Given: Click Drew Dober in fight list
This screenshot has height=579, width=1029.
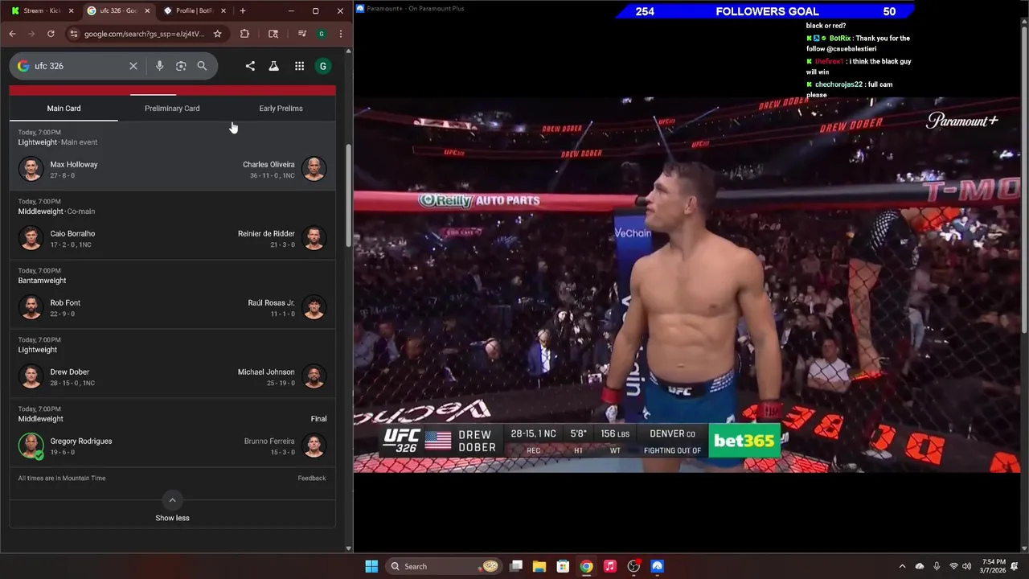Looking at the screenshot, I should 70,372.
